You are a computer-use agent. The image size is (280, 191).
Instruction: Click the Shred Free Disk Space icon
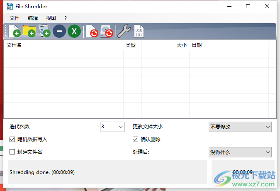coord(107,31)
